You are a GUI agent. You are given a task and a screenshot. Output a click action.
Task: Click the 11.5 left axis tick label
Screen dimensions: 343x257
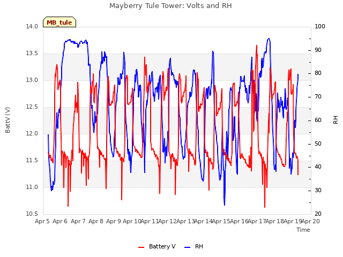click(32, 161)
